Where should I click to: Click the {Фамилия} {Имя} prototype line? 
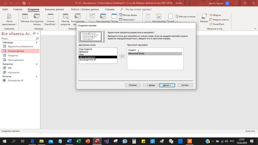(x=155, y=54)
